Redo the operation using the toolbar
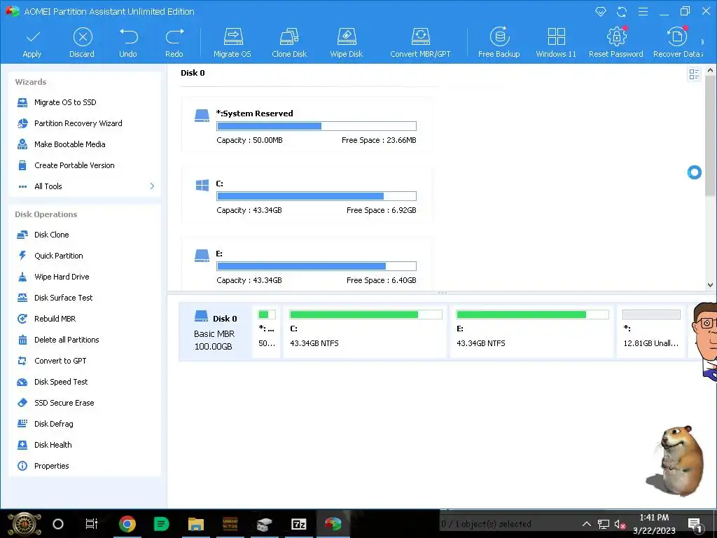717x538 pixels. pos(174,43)
